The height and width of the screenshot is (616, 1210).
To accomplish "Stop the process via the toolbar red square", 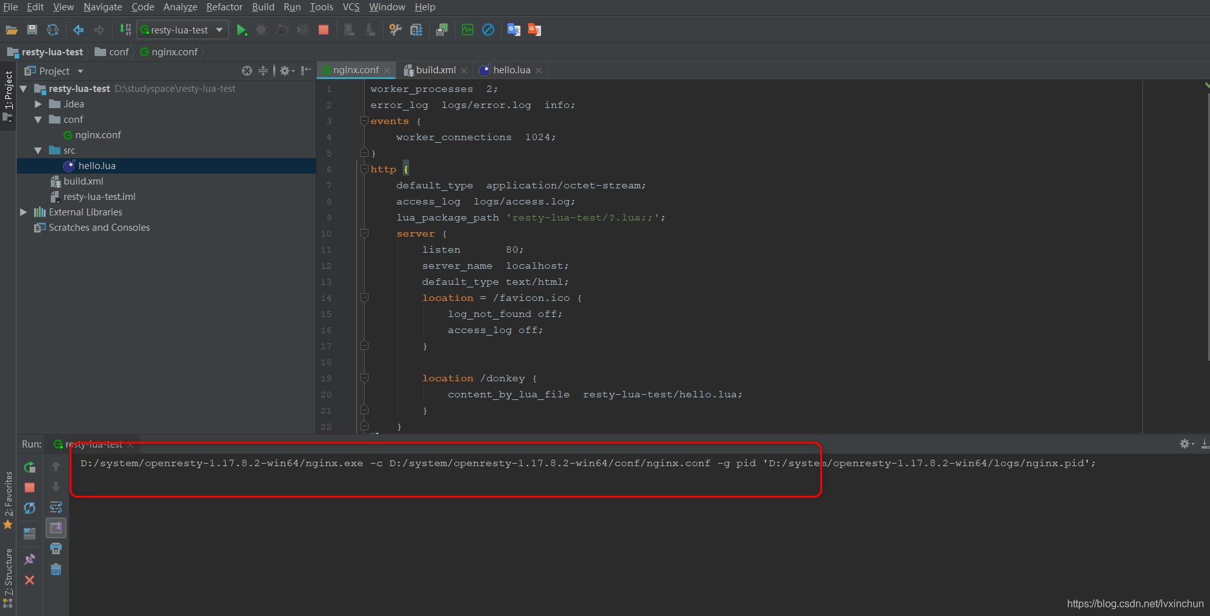I will [324, 30].
